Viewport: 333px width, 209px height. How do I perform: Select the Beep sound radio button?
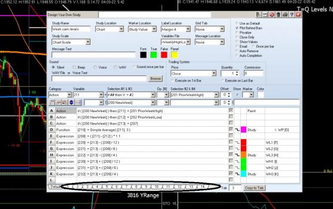tap(74, 67)
